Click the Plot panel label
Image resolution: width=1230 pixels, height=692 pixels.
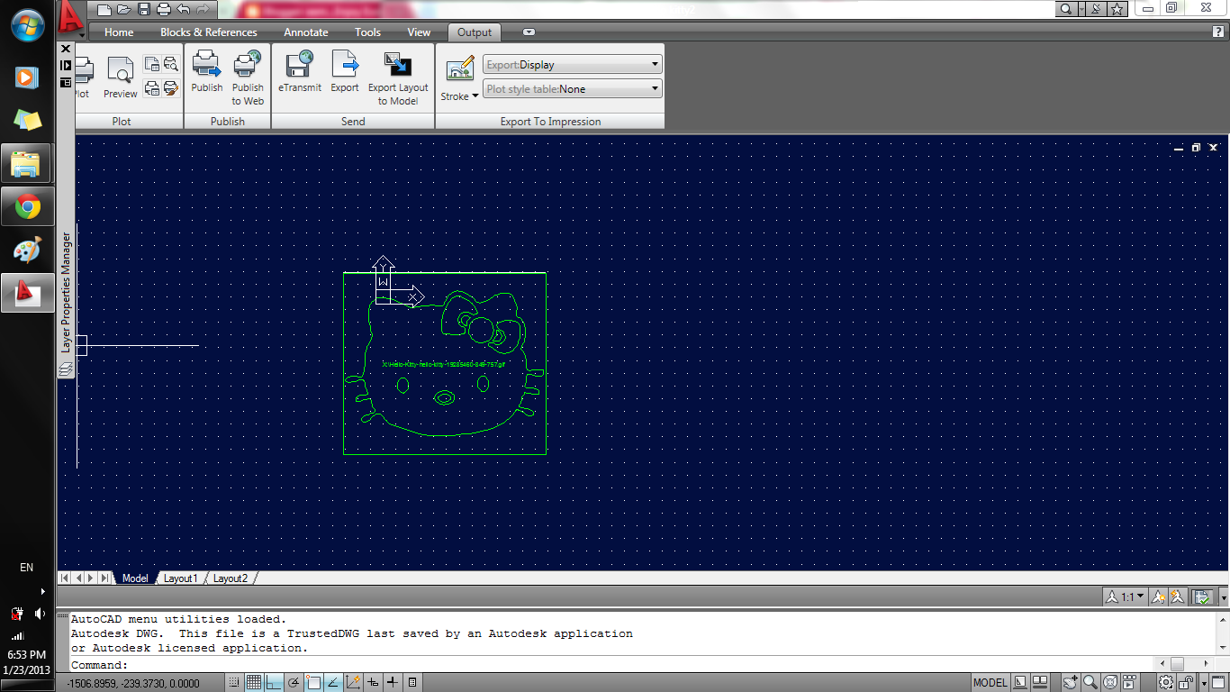[122, 122]
